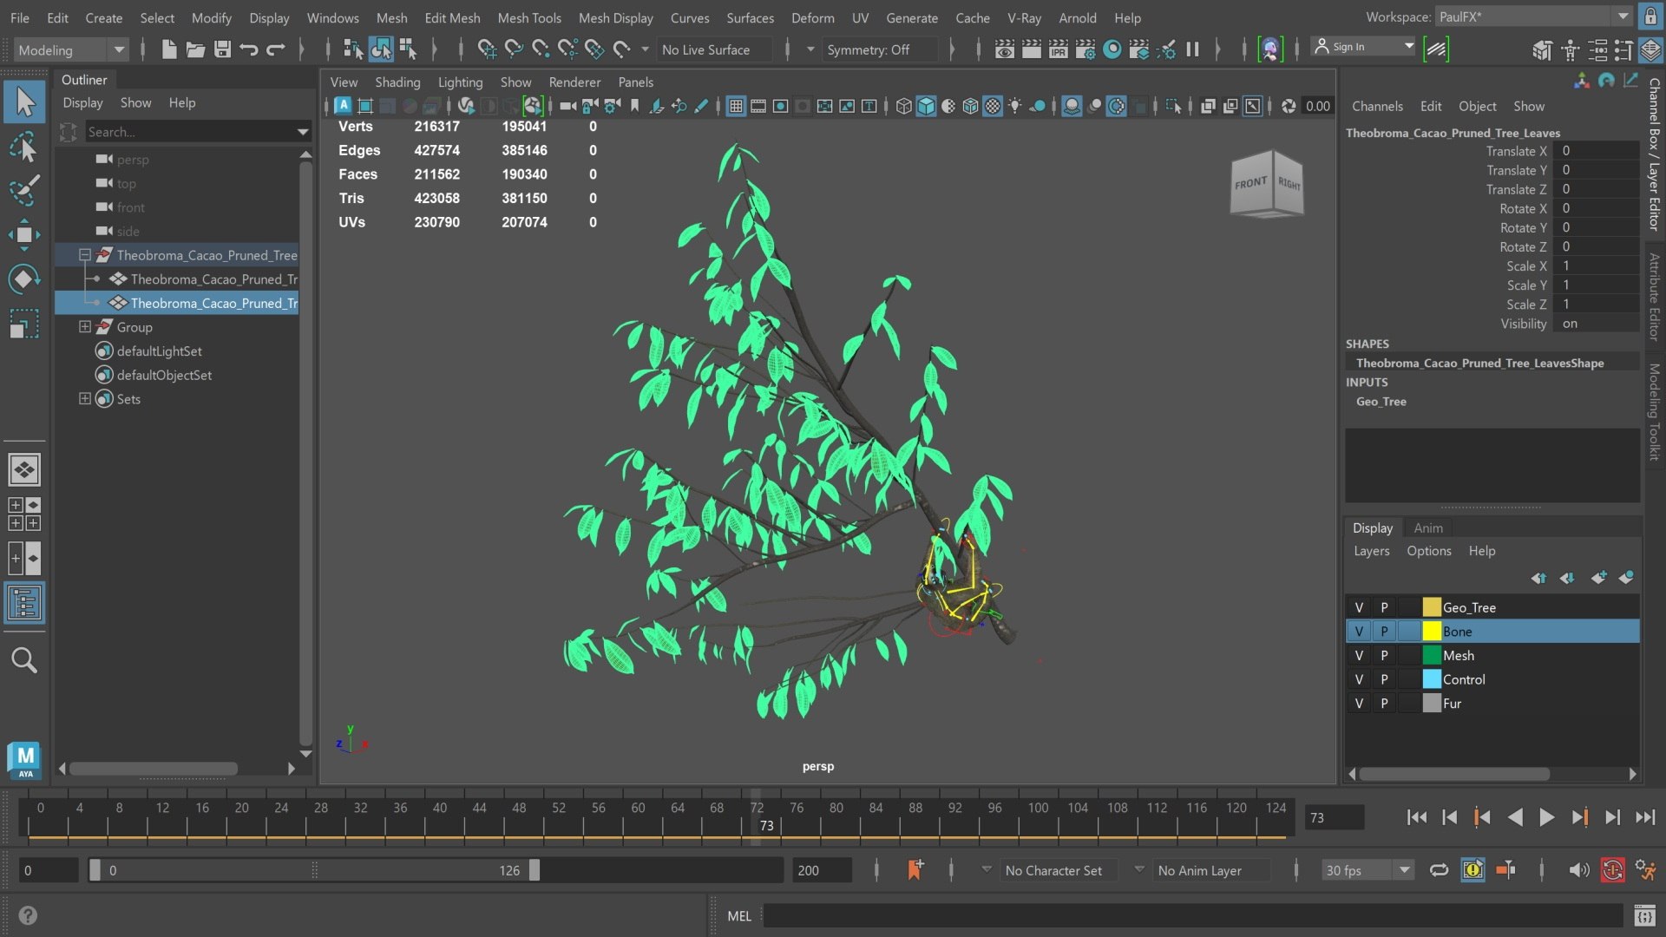This screenshot has height=937, width=1666.
Task: Click the search magnifier icon in sidebar
Action: tap(24, 660)
